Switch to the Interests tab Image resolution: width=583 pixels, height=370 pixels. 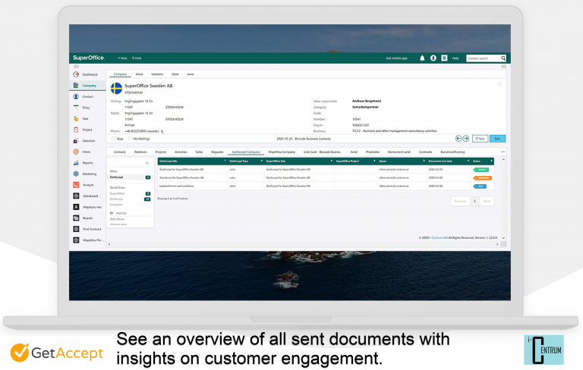pyautogui.click(x=157, y=74)
